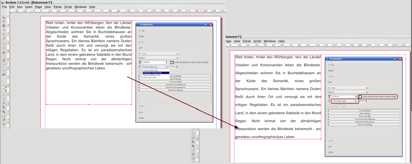Click the Cut scissors icon in left toolbar
This screenshot has width=412, height=164.
click(x=4, y=52)
